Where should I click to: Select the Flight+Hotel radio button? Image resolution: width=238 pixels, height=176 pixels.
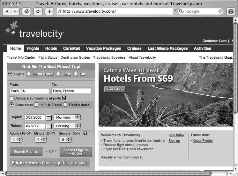[x=29, y=74]
